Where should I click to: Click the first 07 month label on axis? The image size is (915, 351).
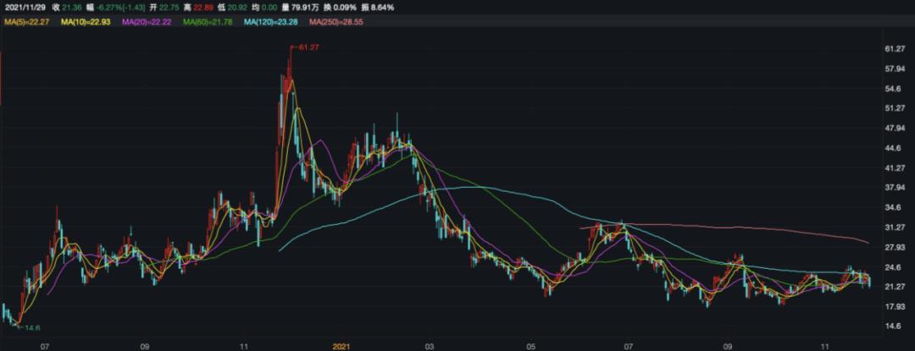[44, 346]
